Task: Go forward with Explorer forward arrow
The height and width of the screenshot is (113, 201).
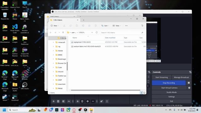Action: (55, 33)
